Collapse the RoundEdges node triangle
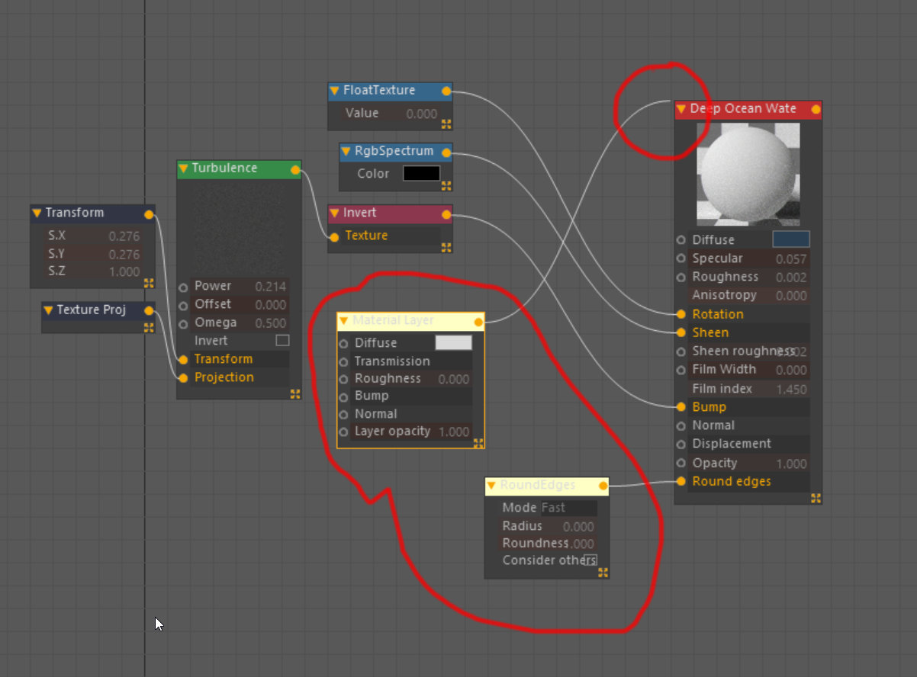 point(491,486)
